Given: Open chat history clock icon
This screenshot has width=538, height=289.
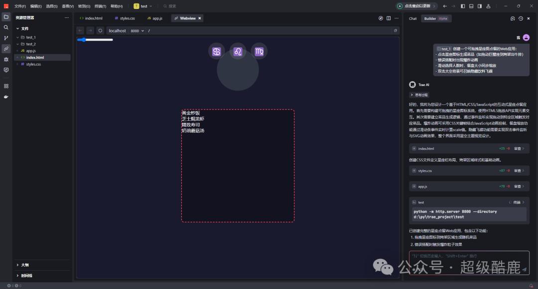Looking at the screenshot, I should coord(521,18).
